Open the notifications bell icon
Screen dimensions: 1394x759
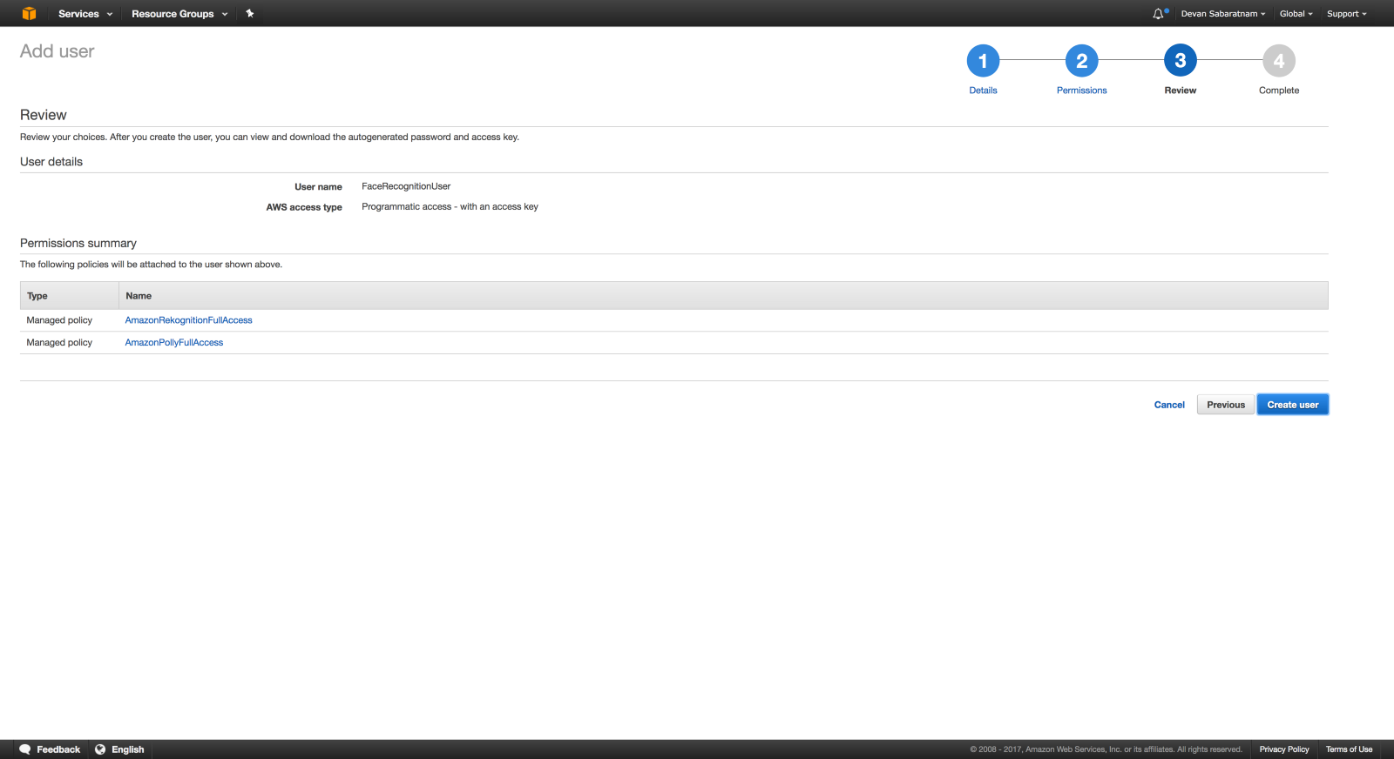pos(1159,13)
